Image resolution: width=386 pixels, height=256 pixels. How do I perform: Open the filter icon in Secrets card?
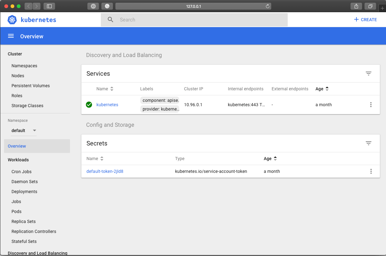pos(369,143)
